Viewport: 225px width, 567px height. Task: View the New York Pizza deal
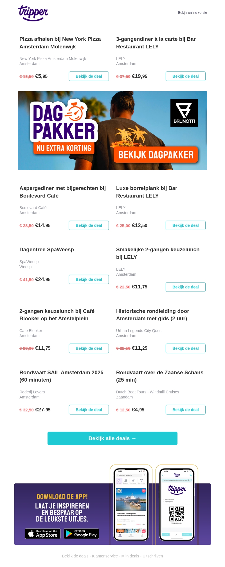coord(89,76)
